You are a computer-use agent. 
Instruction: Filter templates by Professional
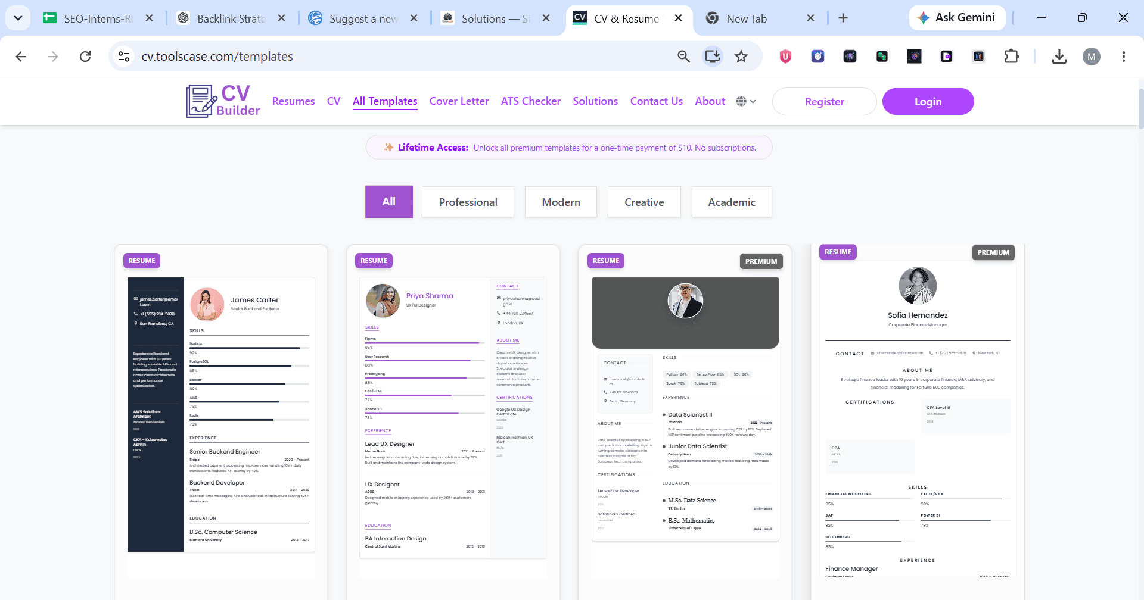point(468,202)
